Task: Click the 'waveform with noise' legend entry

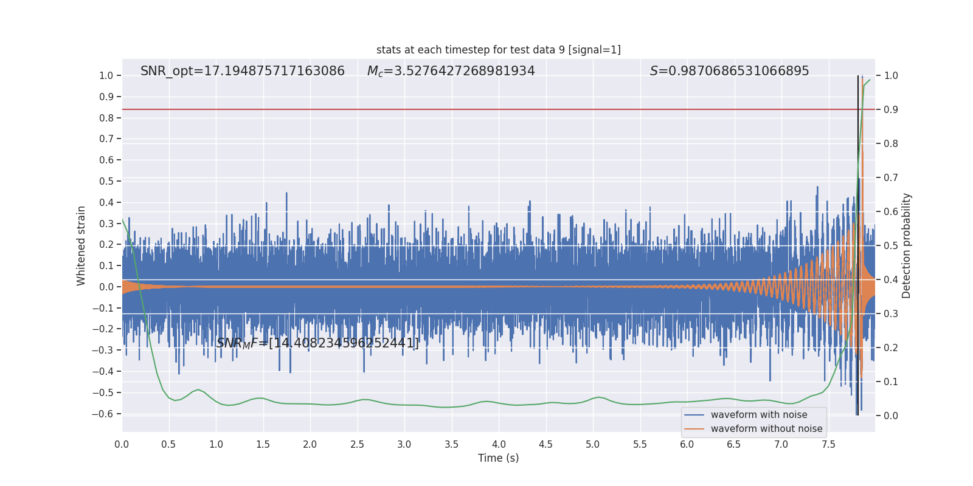Action: coord(759,415)
